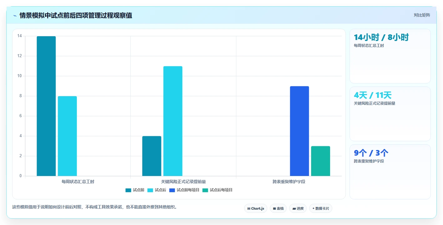Click the 试点前每项目 blue legend swatch
443x225 pixels.
click(172, 190)
